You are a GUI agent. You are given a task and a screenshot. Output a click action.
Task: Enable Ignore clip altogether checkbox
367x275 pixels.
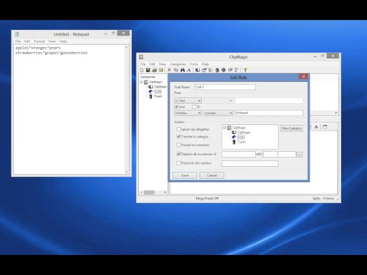(178, 129)
